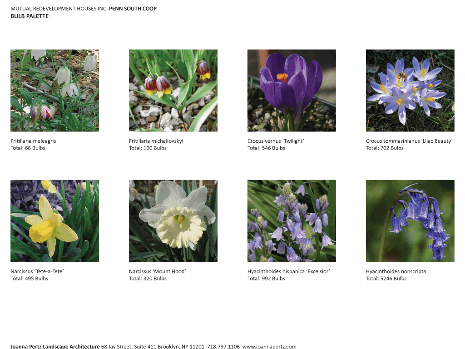This screenshot has width=465, height=349.
Task: Click the Fritillaria meleagris flower photo
Action: click(54, 90)
